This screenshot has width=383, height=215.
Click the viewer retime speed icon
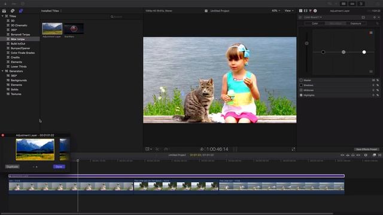click(166, 149)
